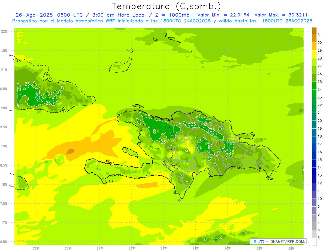
Task: Click the '73W' longitude axis label
Action: 132,248
